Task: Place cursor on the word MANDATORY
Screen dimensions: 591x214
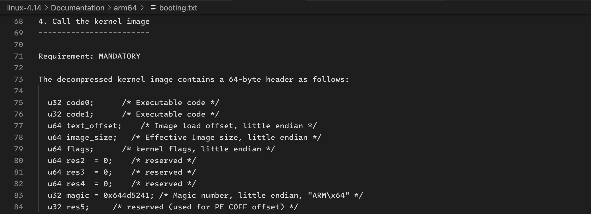Action: coord(120,56)
